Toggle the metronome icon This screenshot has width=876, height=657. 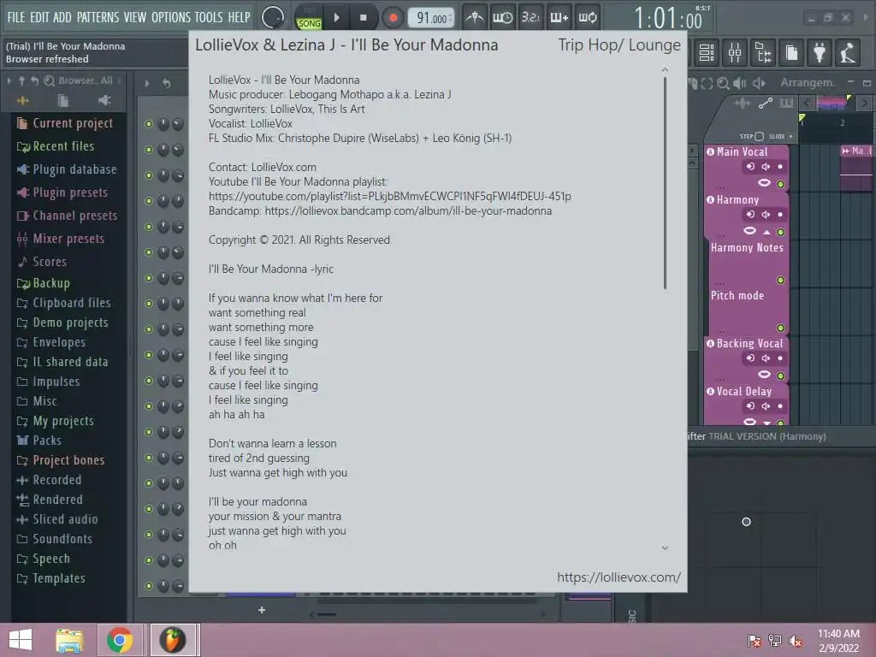[x=475, y=18]
